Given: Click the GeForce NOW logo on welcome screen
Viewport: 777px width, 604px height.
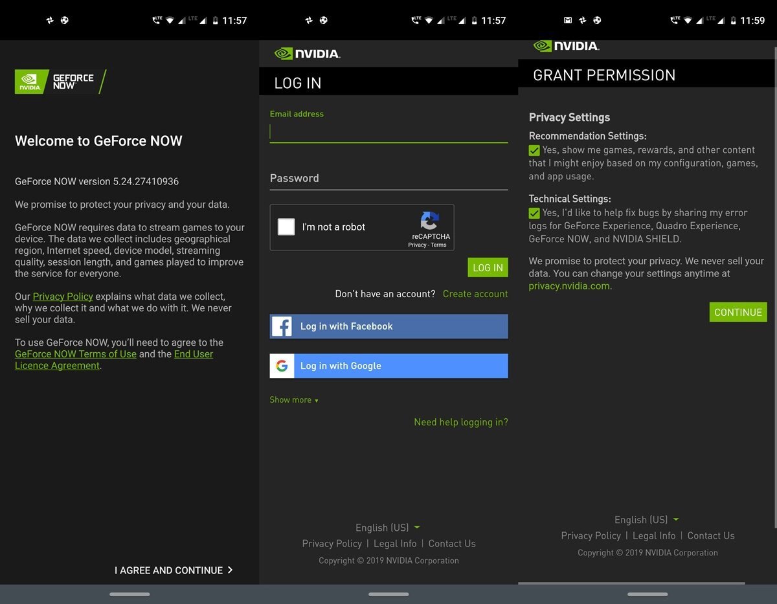Looking at the screenshot, I should click(60, 82).
